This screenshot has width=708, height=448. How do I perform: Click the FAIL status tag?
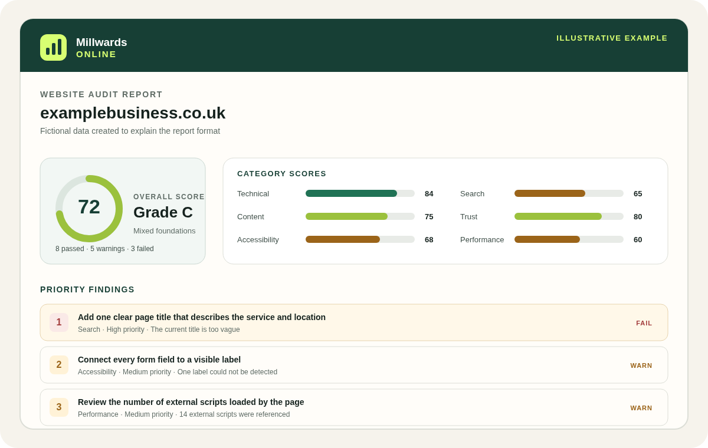pos(644,323)
